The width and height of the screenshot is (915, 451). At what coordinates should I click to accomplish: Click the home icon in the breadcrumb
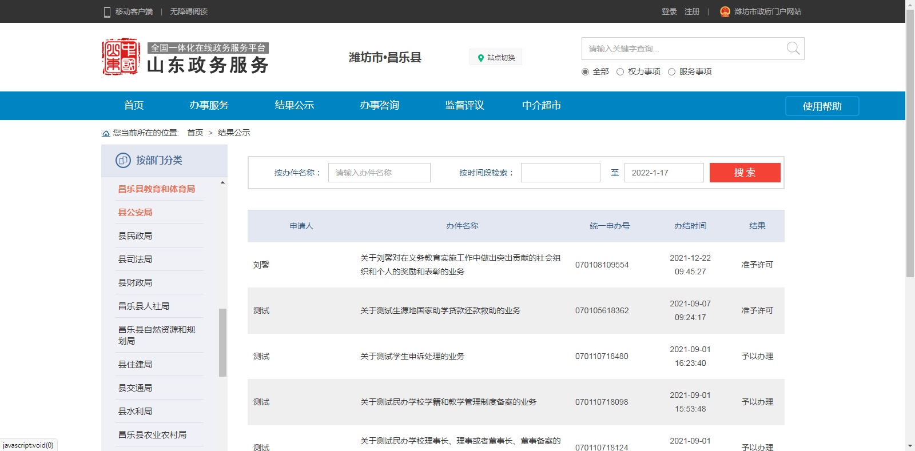point(106,133)
